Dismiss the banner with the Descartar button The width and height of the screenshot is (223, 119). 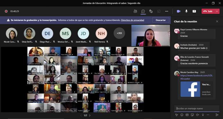point(161,20)
